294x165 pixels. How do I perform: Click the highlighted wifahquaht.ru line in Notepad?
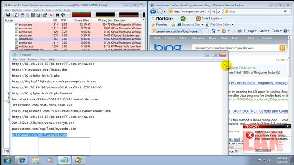(x=40, y=135)
